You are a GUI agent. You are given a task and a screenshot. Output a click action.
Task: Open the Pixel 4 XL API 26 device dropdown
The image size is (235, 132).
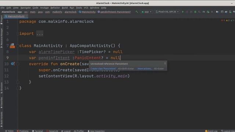[x=167, y=12]
